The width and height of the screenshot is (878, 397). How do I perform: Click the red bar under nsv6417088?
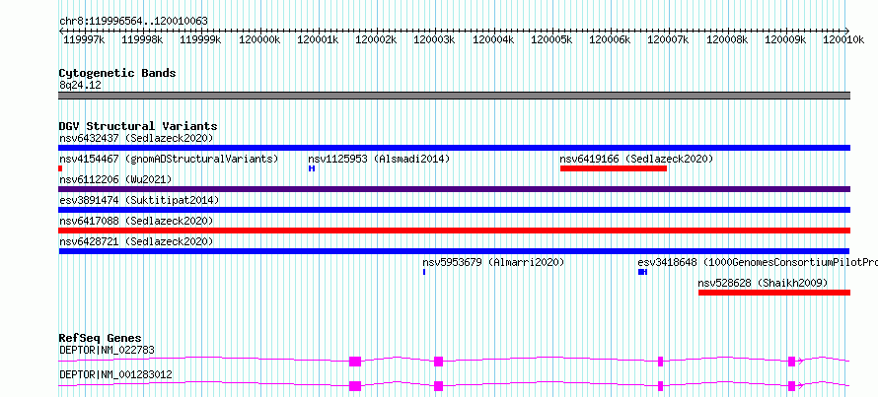(455, 231)
